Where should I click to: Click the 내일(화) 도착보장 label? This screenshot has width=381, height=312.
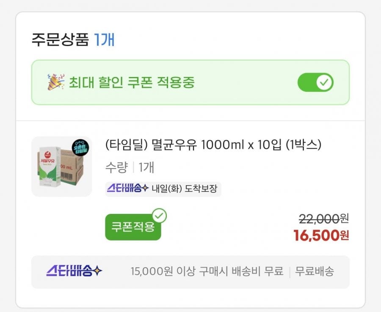(x=184, y=189)
